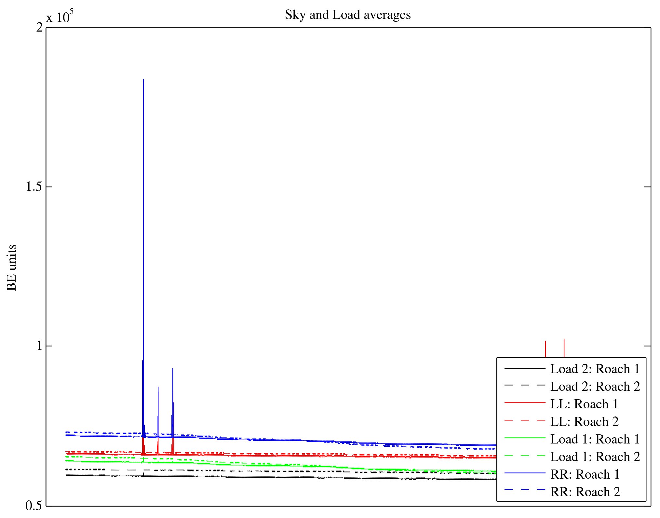
Task: Select 'Load 1: Roach 1' legend label
Action: pos(595,439)
